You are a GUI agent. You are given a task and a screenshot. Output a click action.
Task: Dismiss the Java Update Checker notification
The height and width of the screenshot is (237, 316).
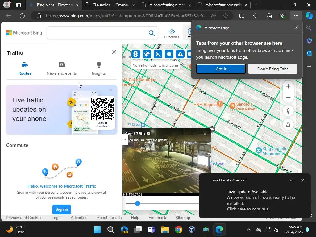pos(303,180)
